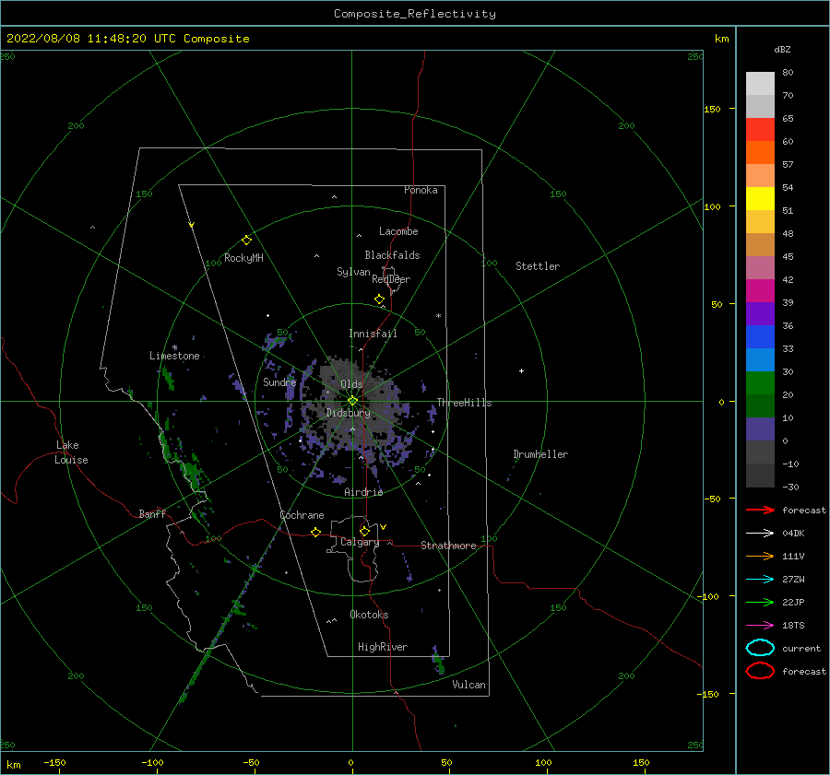Click the 80 dBZ scale value
This screenshot has height=775, width=830.
(788, 73)
